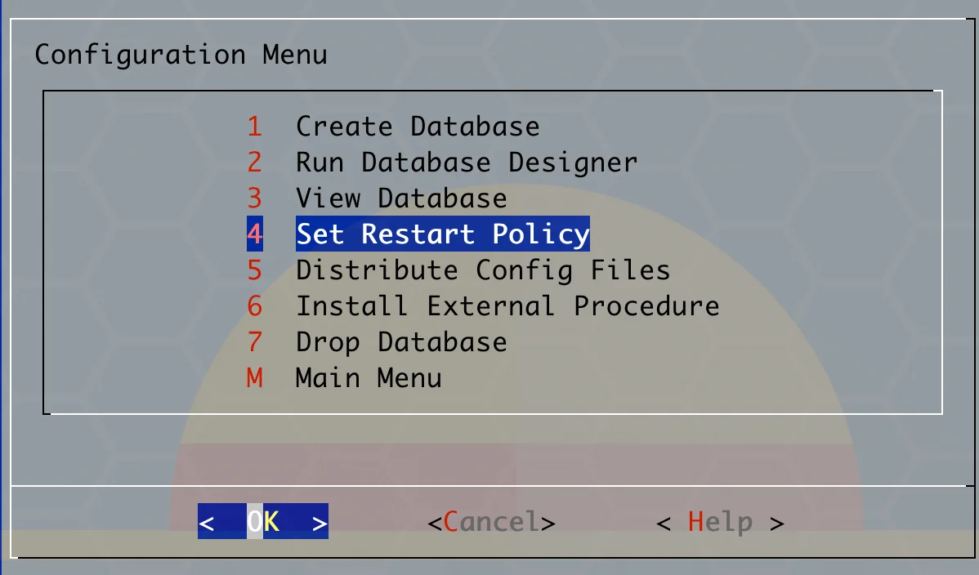
Task: Click the red hotkey number 6
Action: click(x=254, y=306)
